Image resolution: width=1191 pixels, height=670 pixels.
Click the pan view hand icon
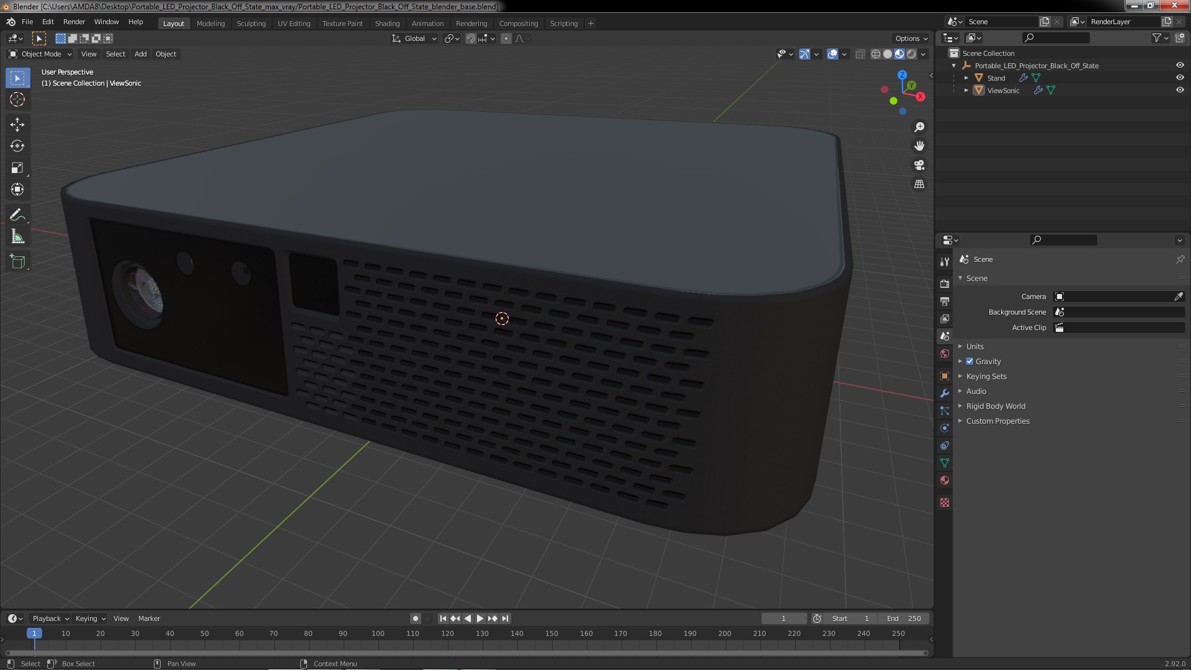pos(919,146)
